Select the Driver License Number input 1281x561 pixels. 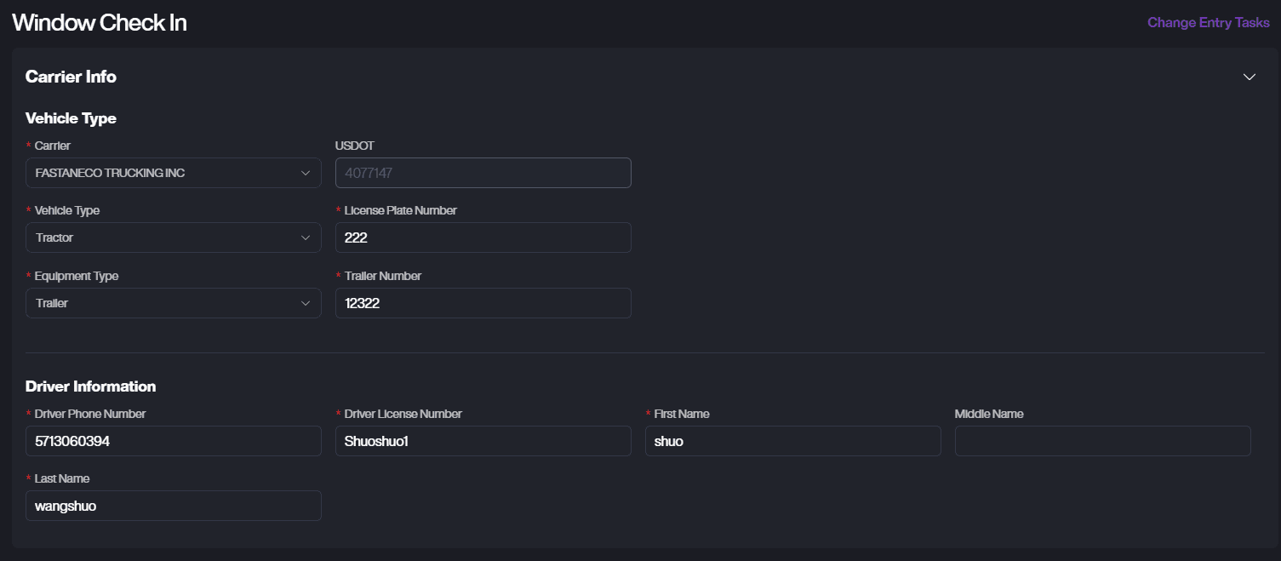pyautogui.click(x=483, y=441)
